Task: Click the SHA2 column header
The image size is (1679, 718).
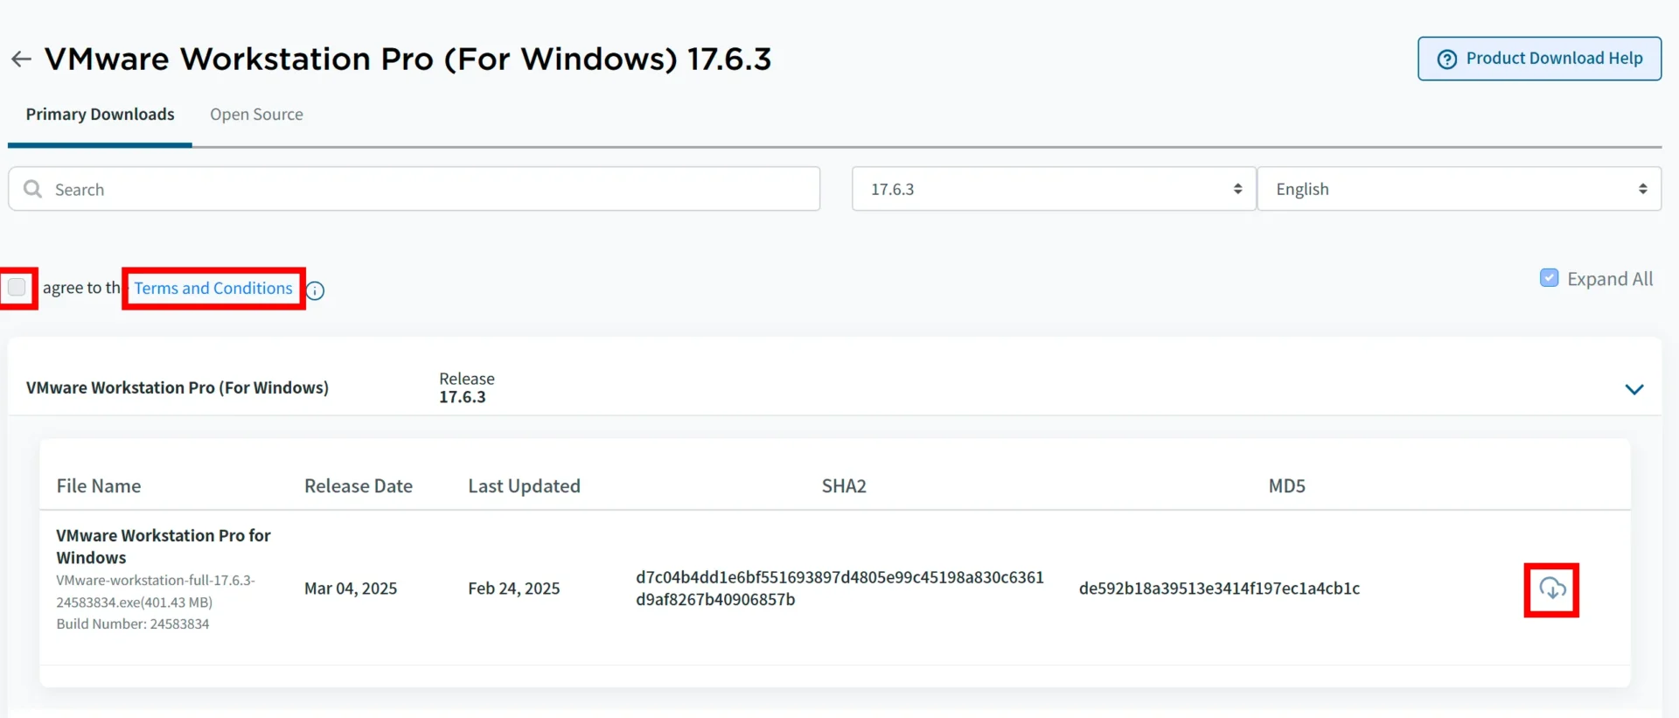Action: [844, 486]
